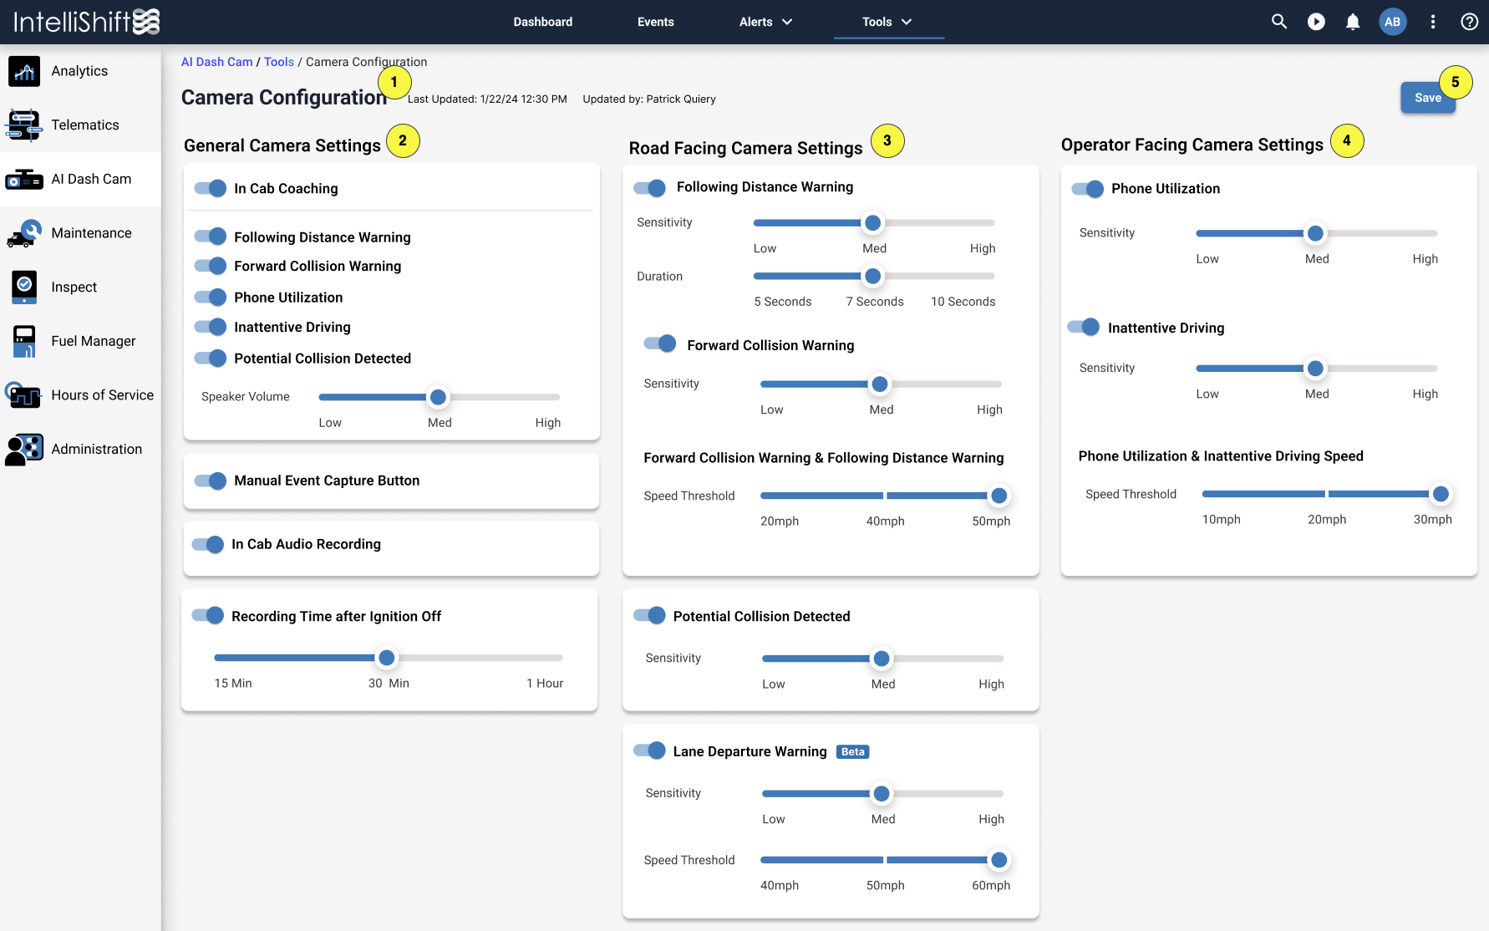Toggle General Forward Collision Warning switch
This screenshot has width=1489, height=931.
(211, 266)
